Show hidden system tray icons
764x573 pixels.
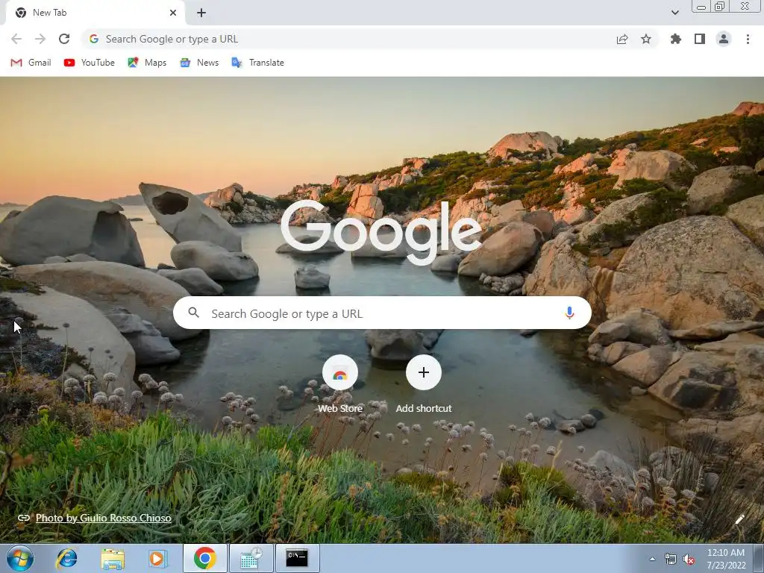tap(652, 559)
